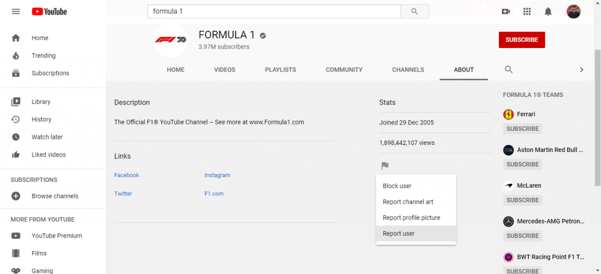Click the Aston Martin Red Bull channel icon
The height and width of the screenshot is (274, 601).
[x=508, y=150]
